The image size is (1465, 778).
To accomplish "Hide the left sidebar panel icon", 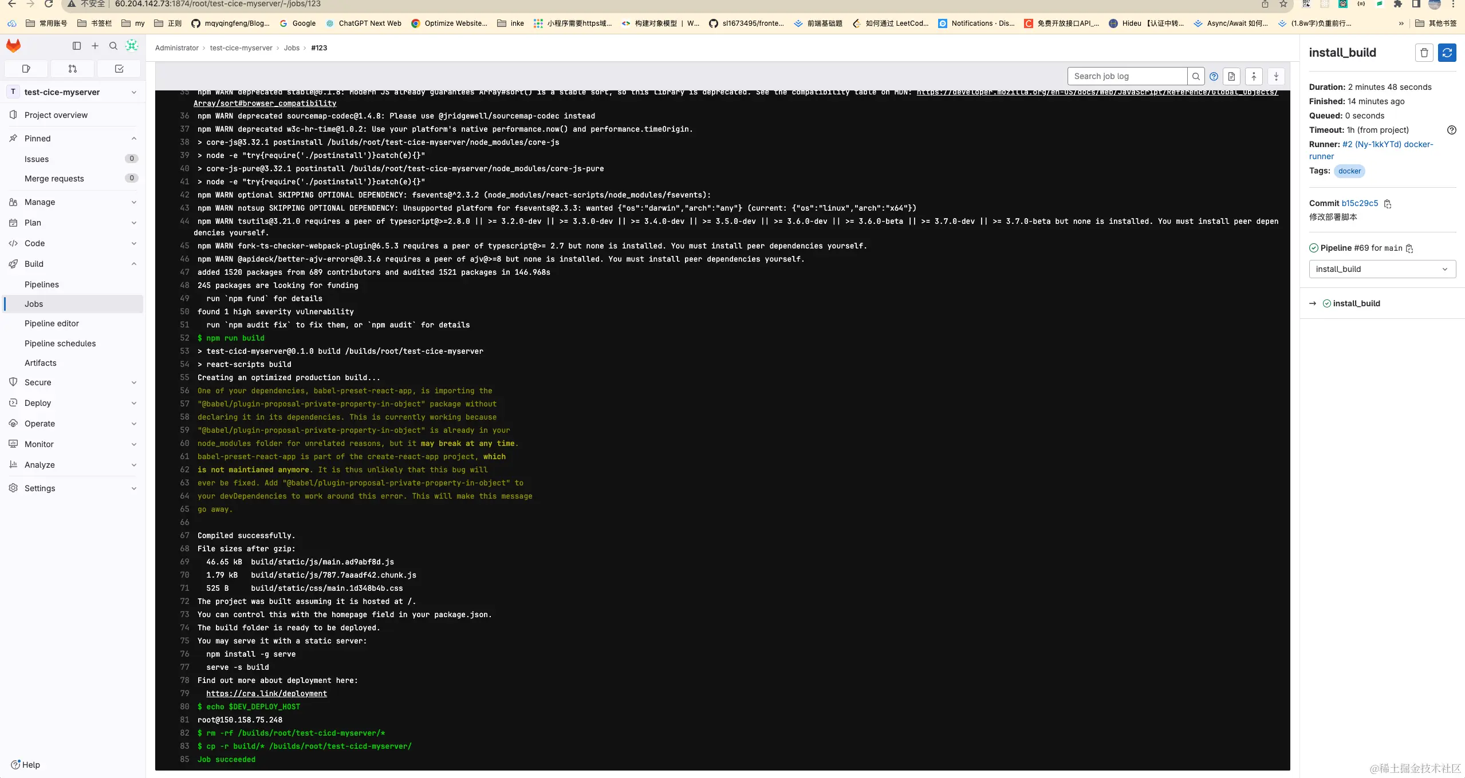I will coord(77,46).
